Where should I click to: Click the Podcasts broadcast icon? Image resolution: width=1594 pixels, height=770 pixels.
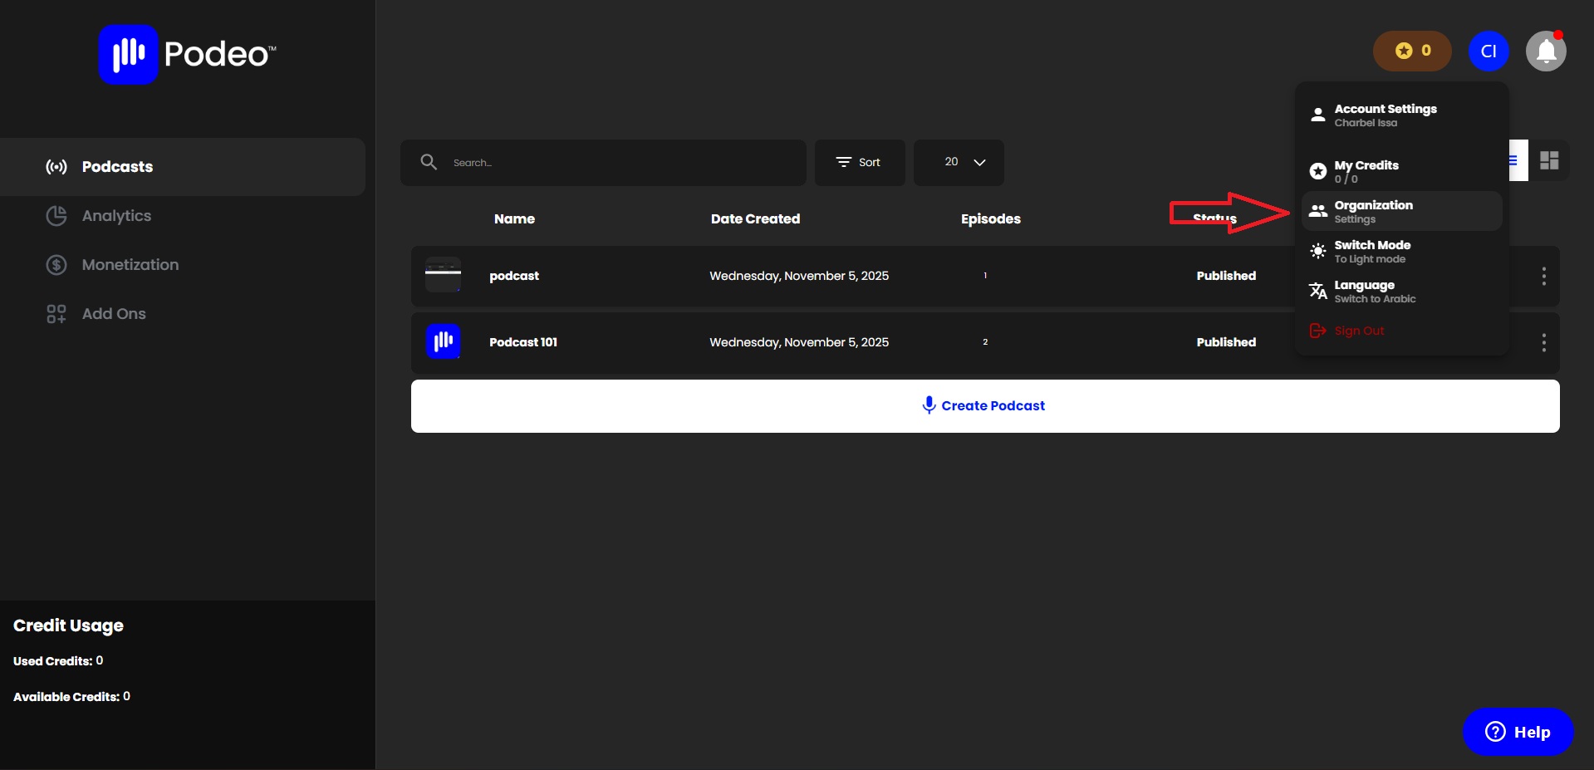click(56, 167)
